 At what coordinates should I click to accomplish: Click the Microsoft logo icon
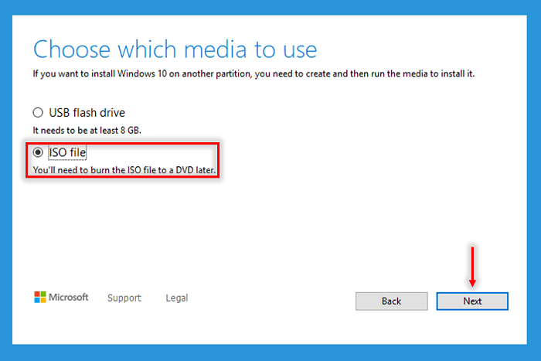[40, 297]
